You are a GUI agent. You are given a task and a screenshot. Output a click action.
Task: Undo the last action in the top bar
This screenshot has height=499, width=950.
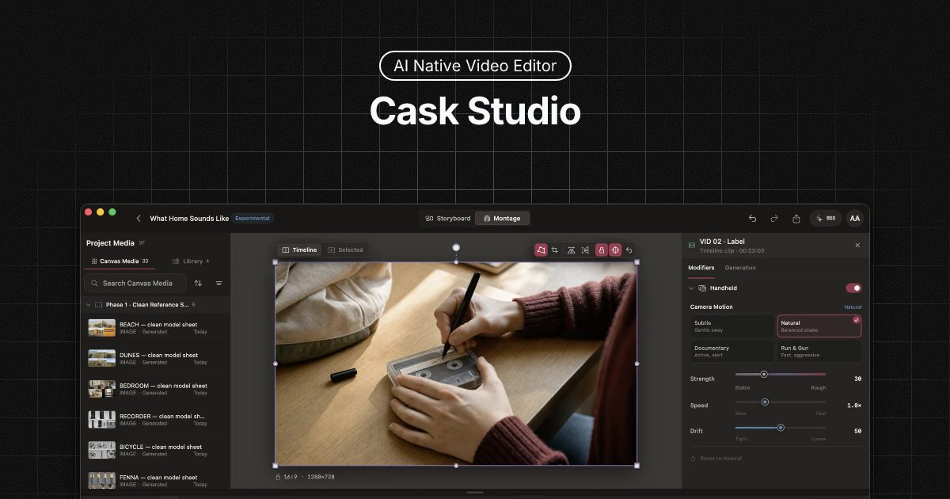tap(752, 219)
